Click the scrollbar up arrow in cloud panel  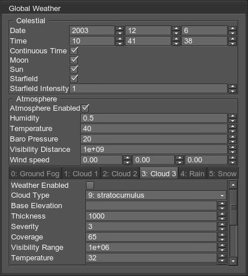coord(233,185)
